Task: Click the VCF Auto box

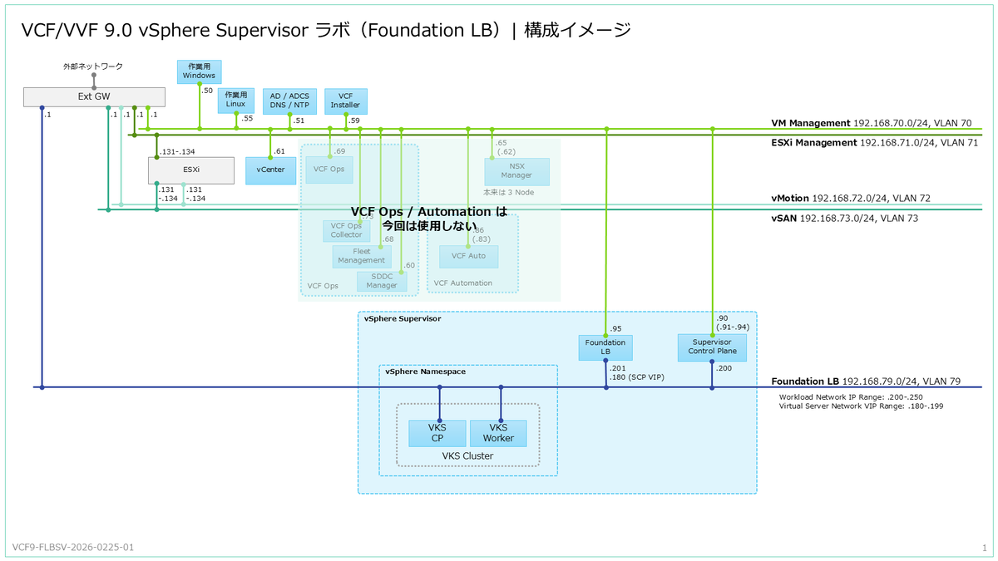Action: point(468,256)
